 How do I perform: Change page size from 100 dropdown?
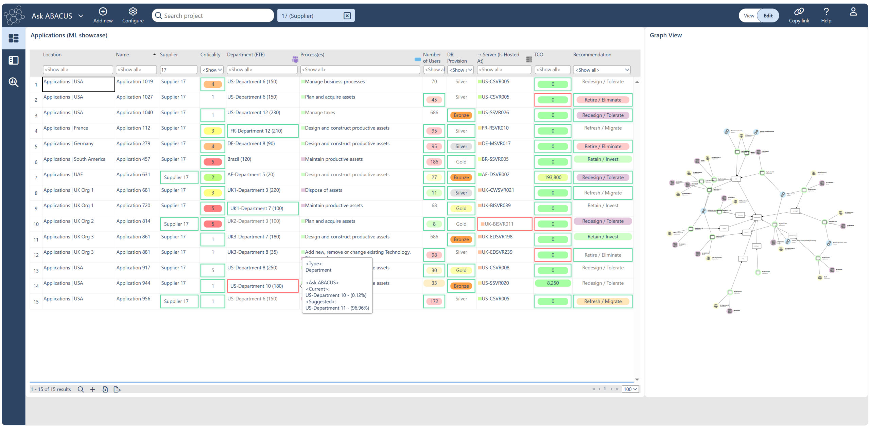click(630, 389)
